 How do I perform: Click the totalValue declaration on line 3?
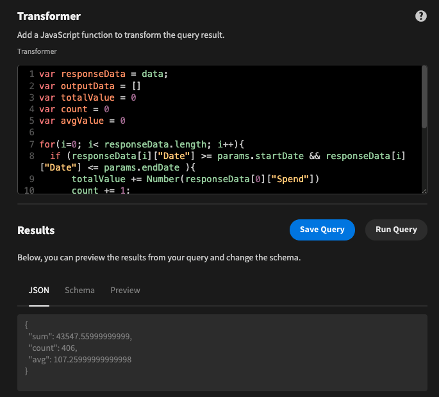[88, 97]
